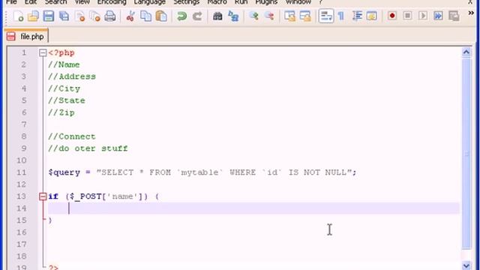This screenshot has width=480, height=270.
Task: Copy selection with the Copy icon
Action: point(145,16)
